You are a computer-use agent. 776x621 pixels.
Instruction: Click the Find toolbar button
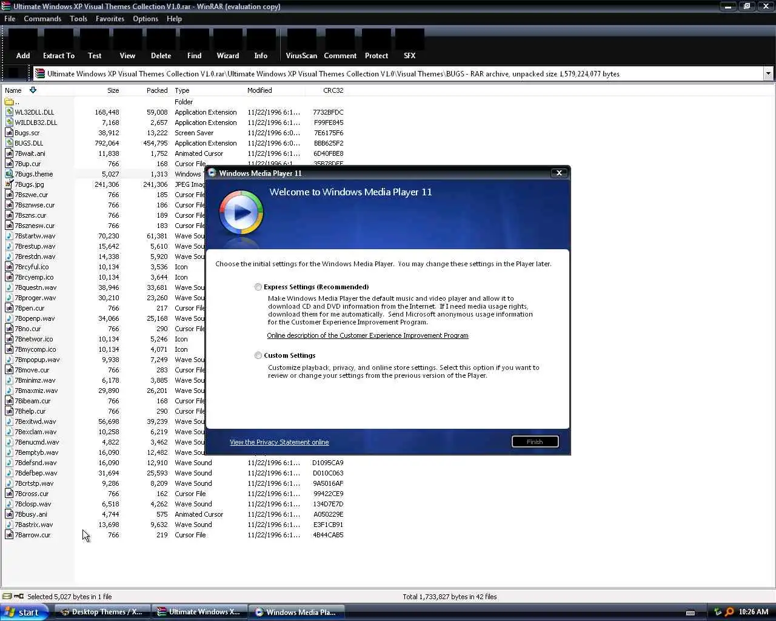pos(194,44)
